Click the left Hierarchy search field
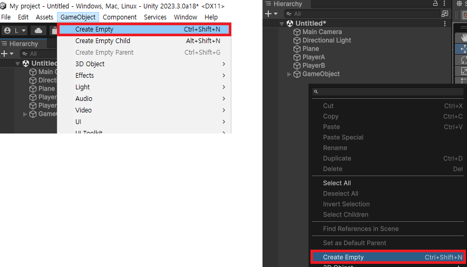Screen dimensions: 467x267 point(38,54)
